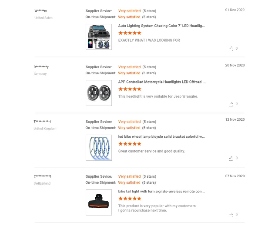The width and height of the screenshot is (278, 232).
Task: Open the Jeep headlight product thumbnail
Action: [x=99, y=37]
